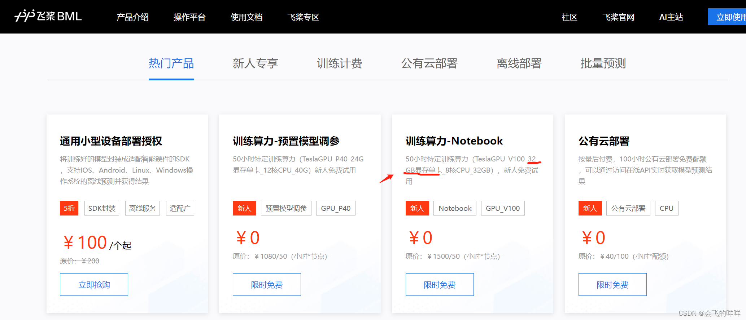Image resolution: width=746 pixels, height=320 pixels.
Task: Click 新人 badge on Notebook card
Action: click(x=417, y=208)
